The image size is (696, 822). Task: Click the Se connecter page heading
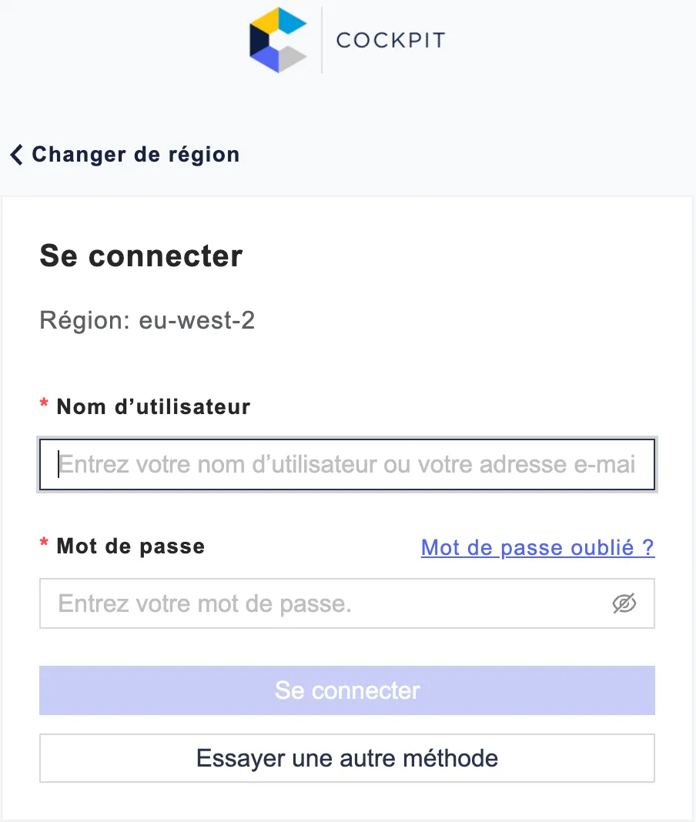click(x=141, y=256)
